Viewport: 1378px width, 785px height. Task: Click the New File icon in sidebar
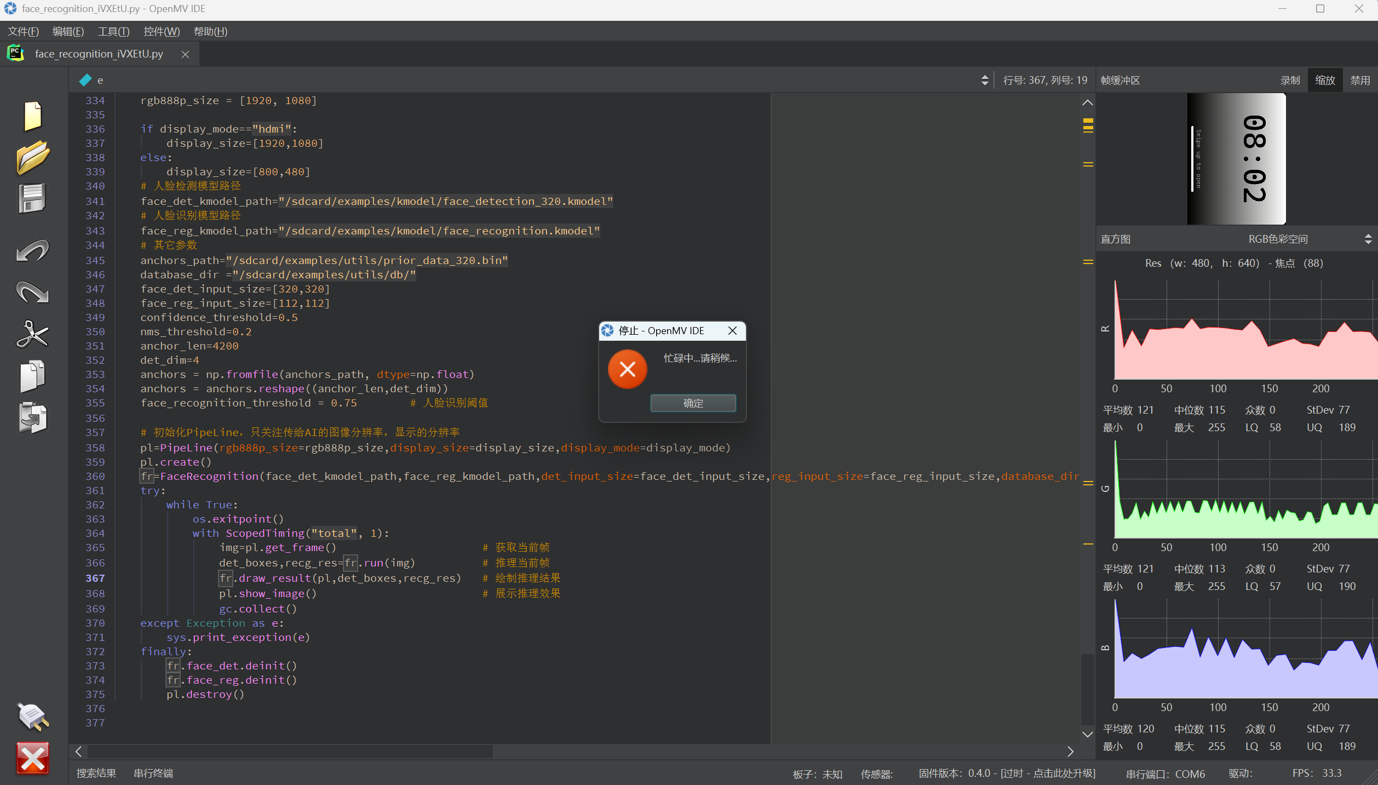[33, 116]
